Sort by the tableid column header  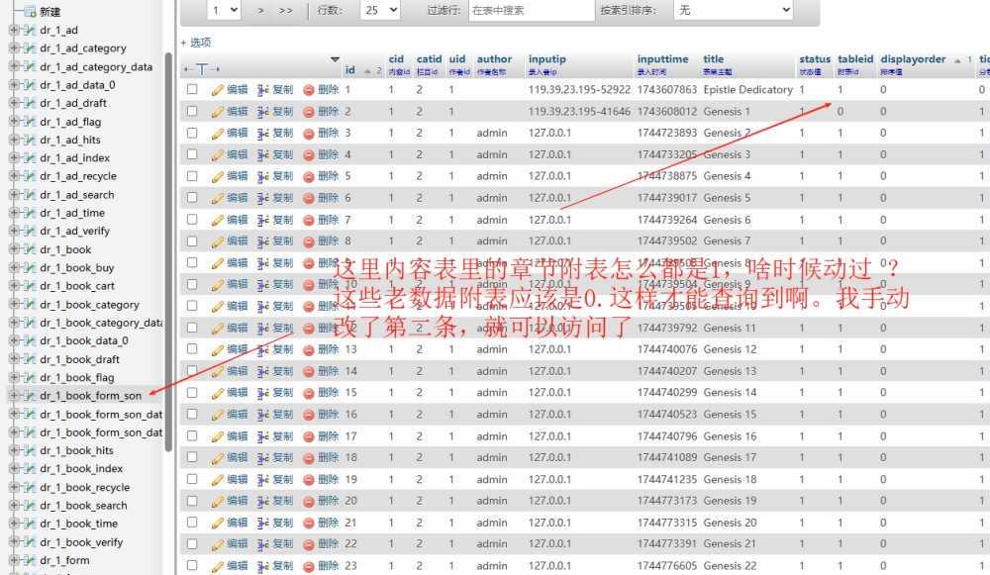[x=855, y=58]
